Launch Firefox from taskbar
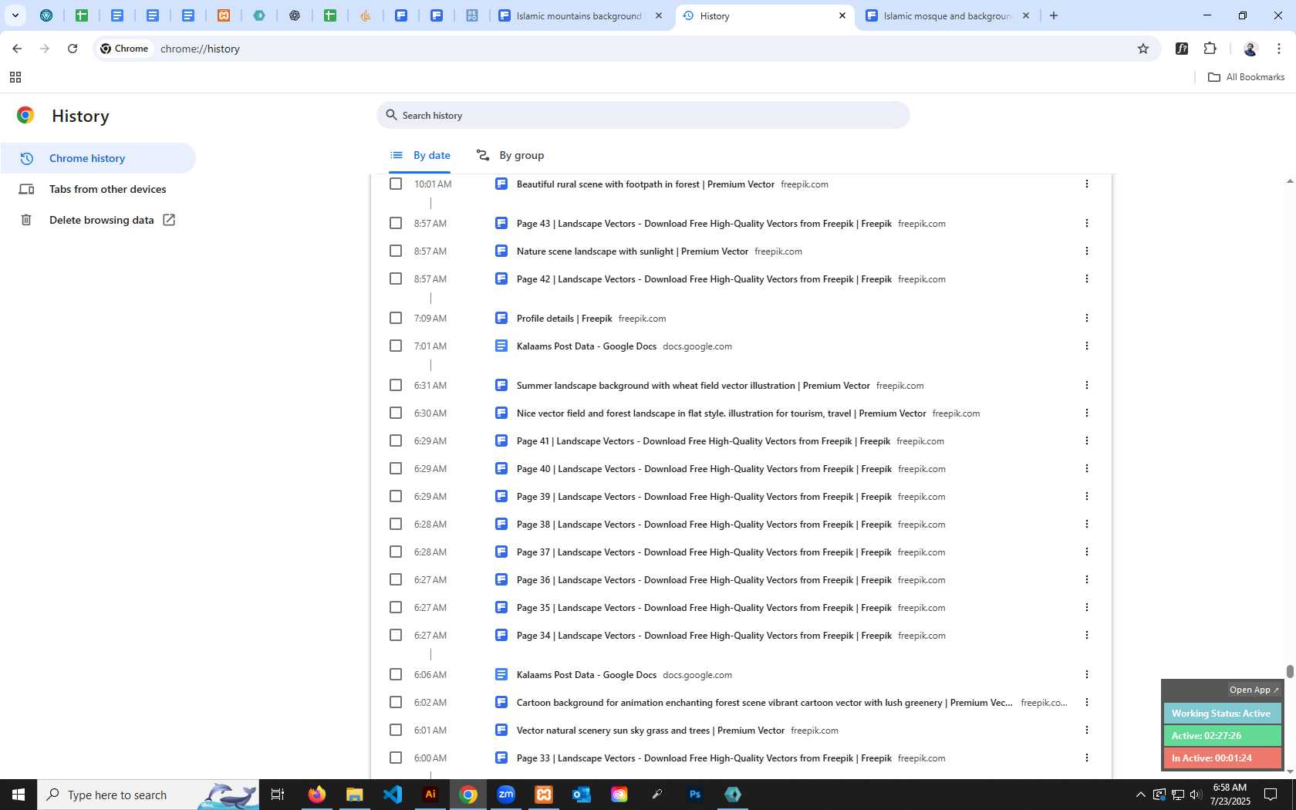Image resolution: width=1296 pixels, height=810 pixels. 316,795
